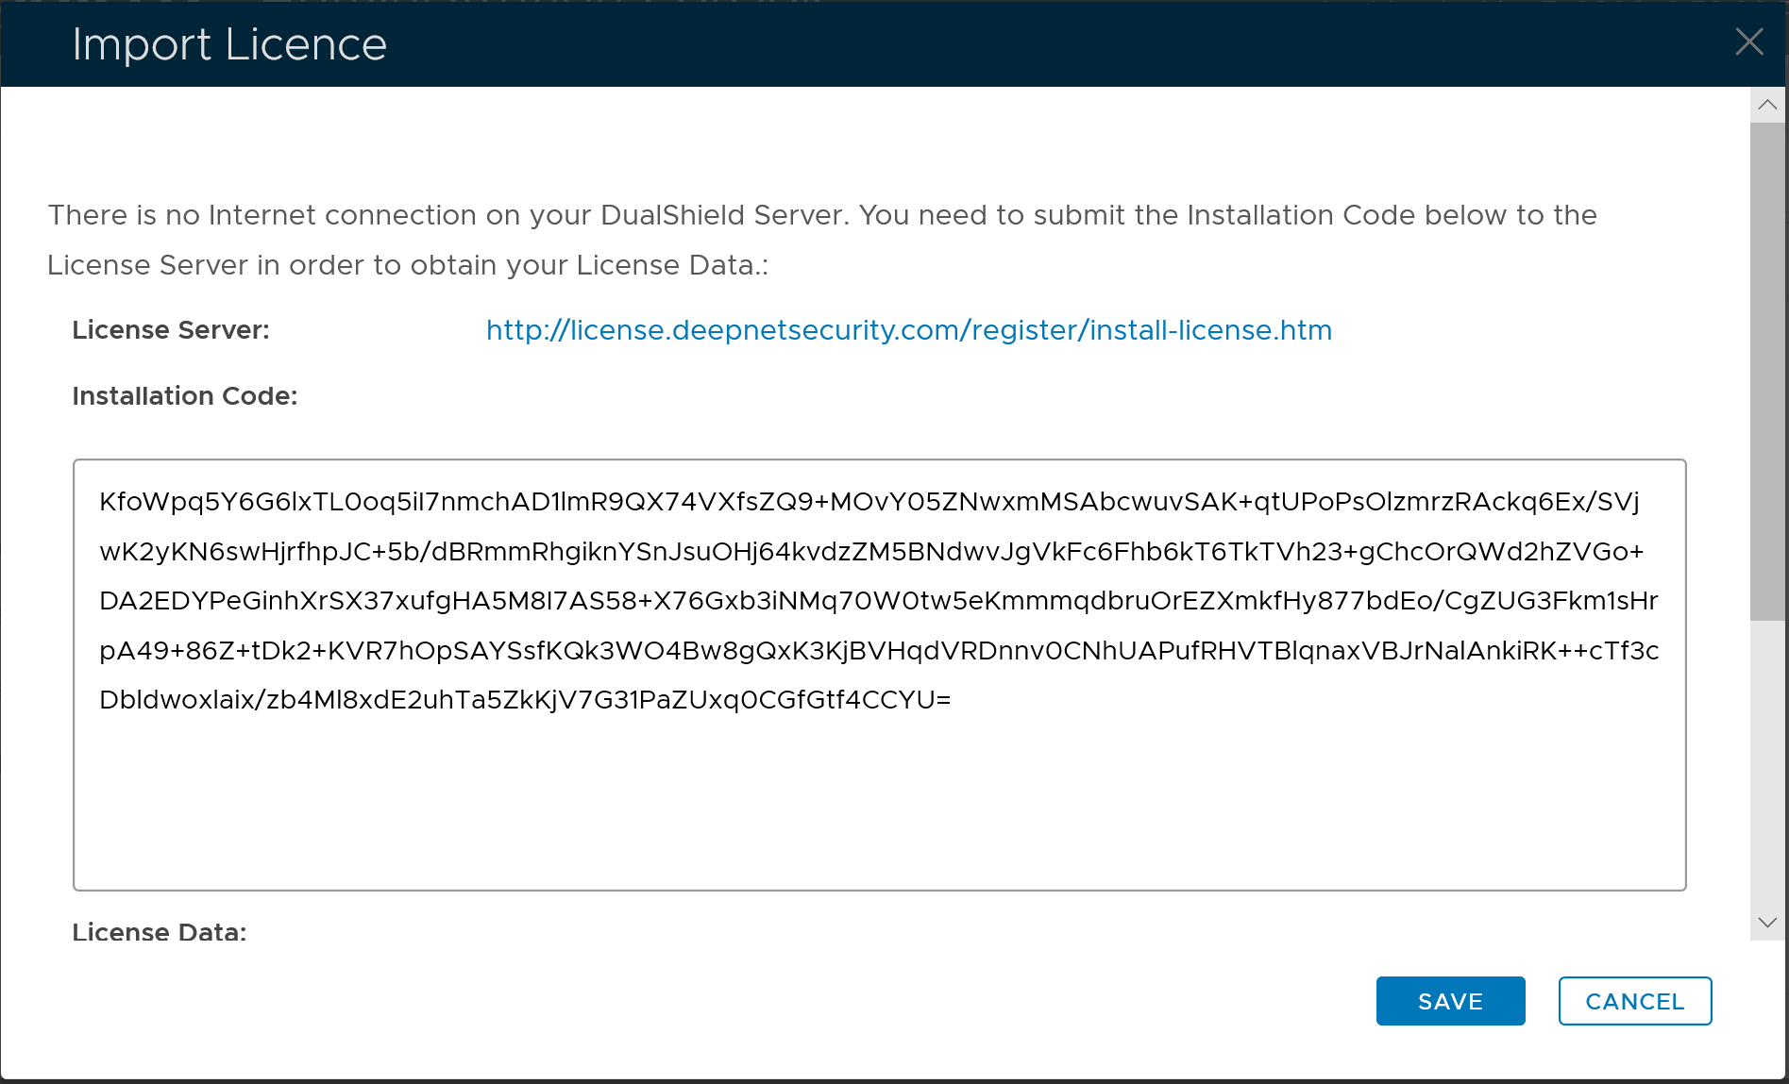Click the first line of the installation code
Image resolution: width=1789 pixels, height=1084 pixels.
(x=869, y=502)
